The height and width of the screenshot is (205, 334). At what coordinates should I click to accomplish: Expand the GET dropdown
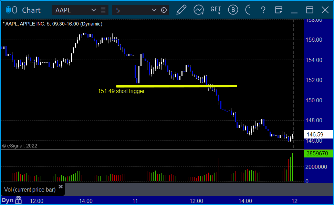point(216,10)
